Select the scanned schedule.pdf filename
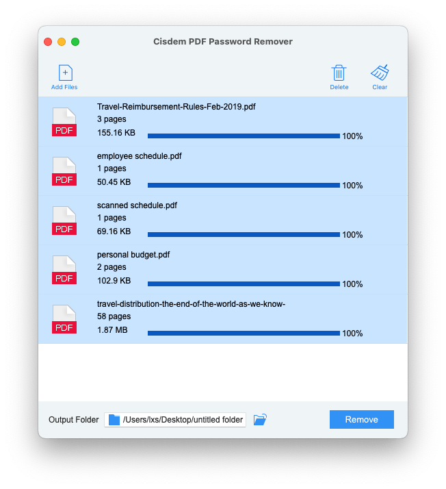 coord(137,205)
